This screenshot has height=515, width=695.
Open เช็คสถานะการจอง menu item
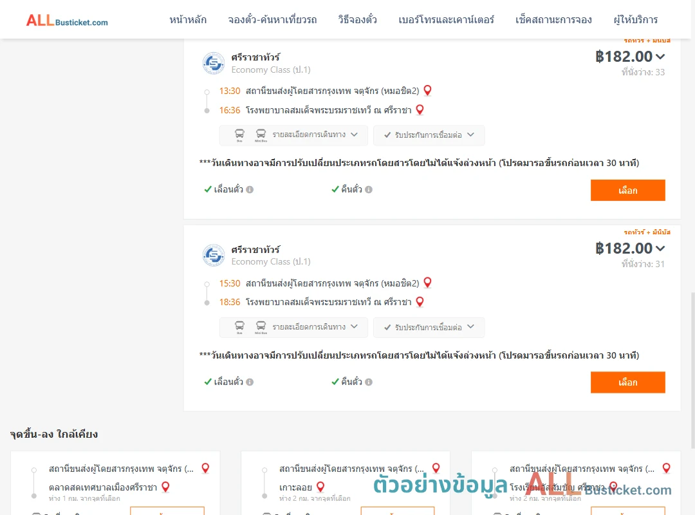tap(553, 19)
